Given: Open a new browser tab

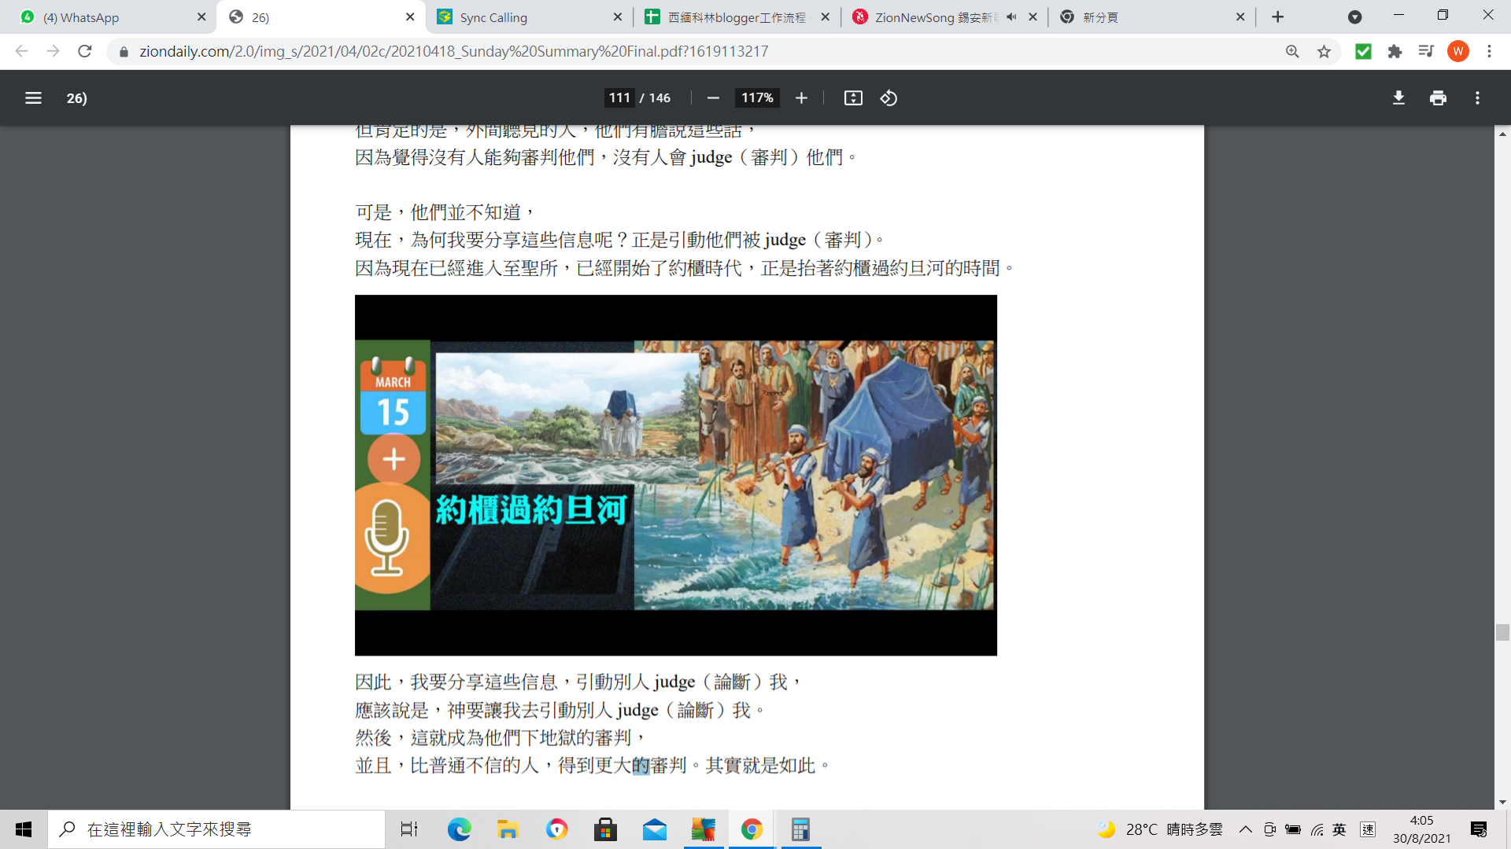Looking at the screenshot, I should tap(1277, 17).
